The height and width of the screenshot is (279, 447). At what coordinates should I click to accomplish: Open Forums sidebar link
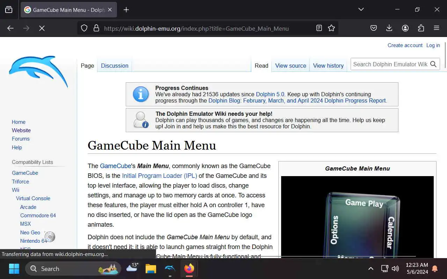(x=21, y=139)
